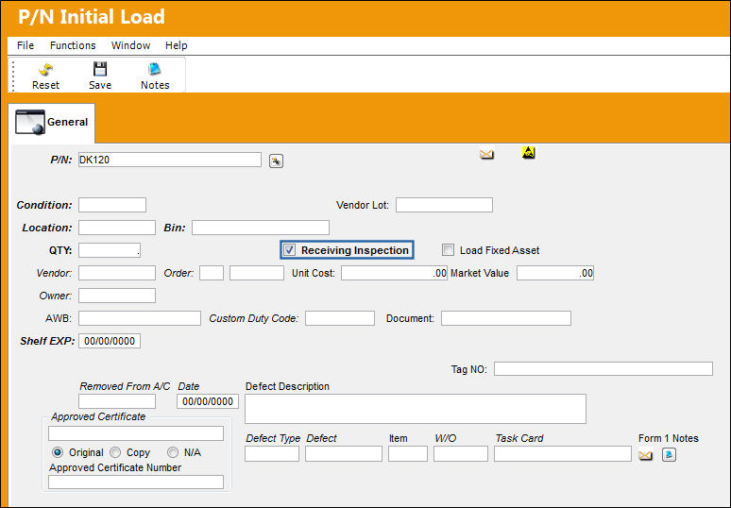Click the Bin input field
This screenshot has width=731, height=508.
pos(261,228)
